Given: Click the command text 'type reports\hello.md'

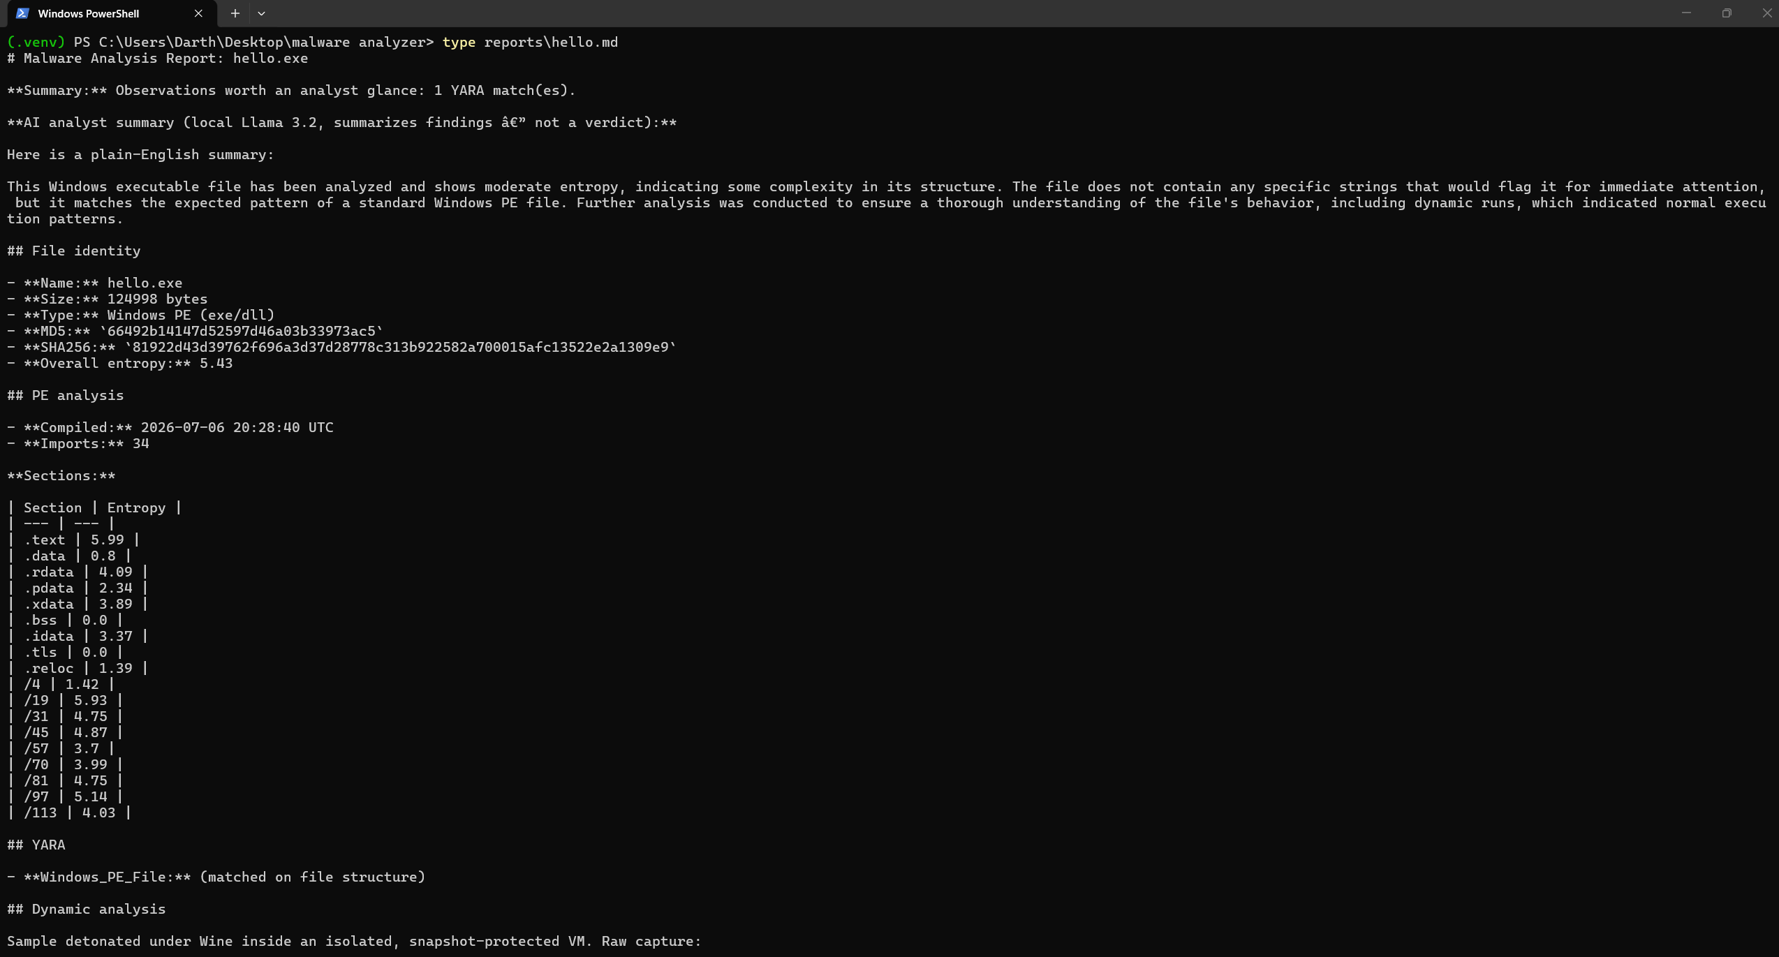Looking at the screenshot, I should pos(530,43).
